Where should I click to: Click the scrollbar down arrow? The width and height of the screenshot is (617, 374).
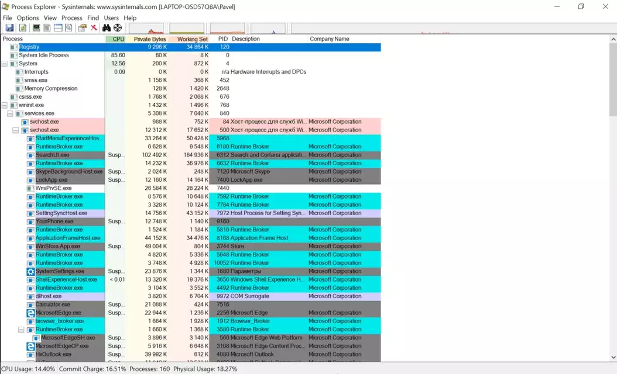pyautogui.click(x=613, y=358)
